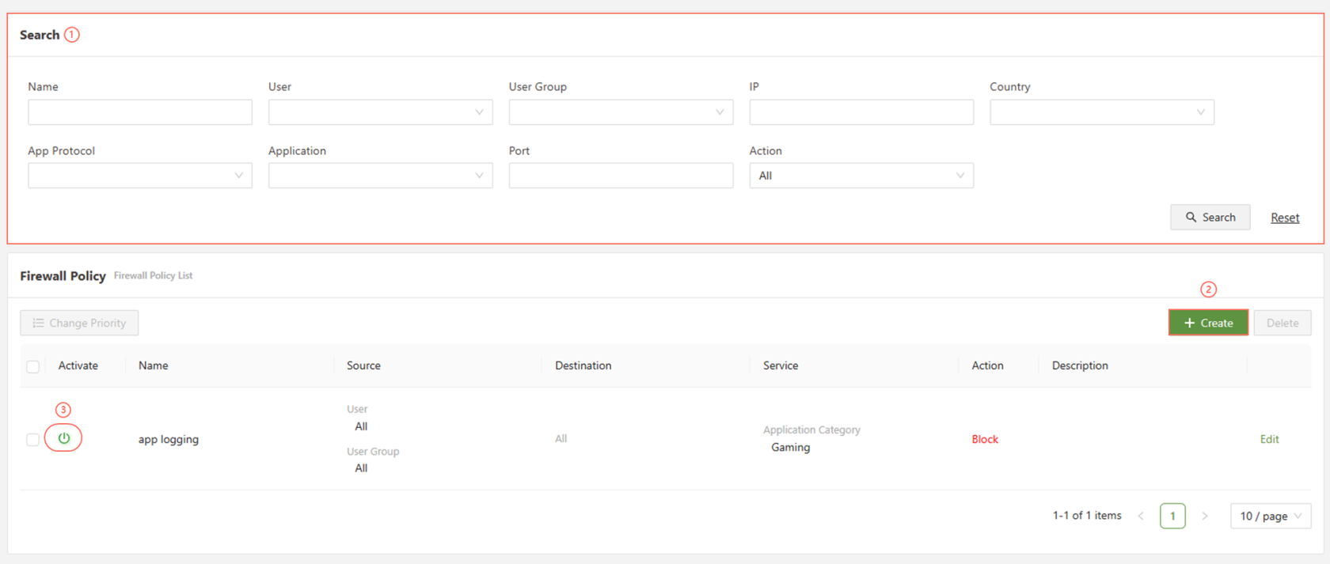Focus the IP input field

tap(861, 112)
